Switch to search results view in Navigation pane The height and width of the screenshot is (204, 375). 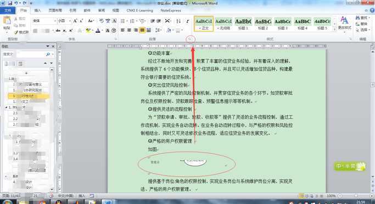pyautogui.click(x=21, y=63)
